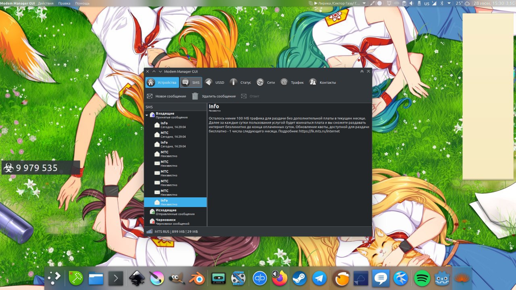Switch to the SMS page
The width and height of the screenshot is (516, 290).
[191, 83]
